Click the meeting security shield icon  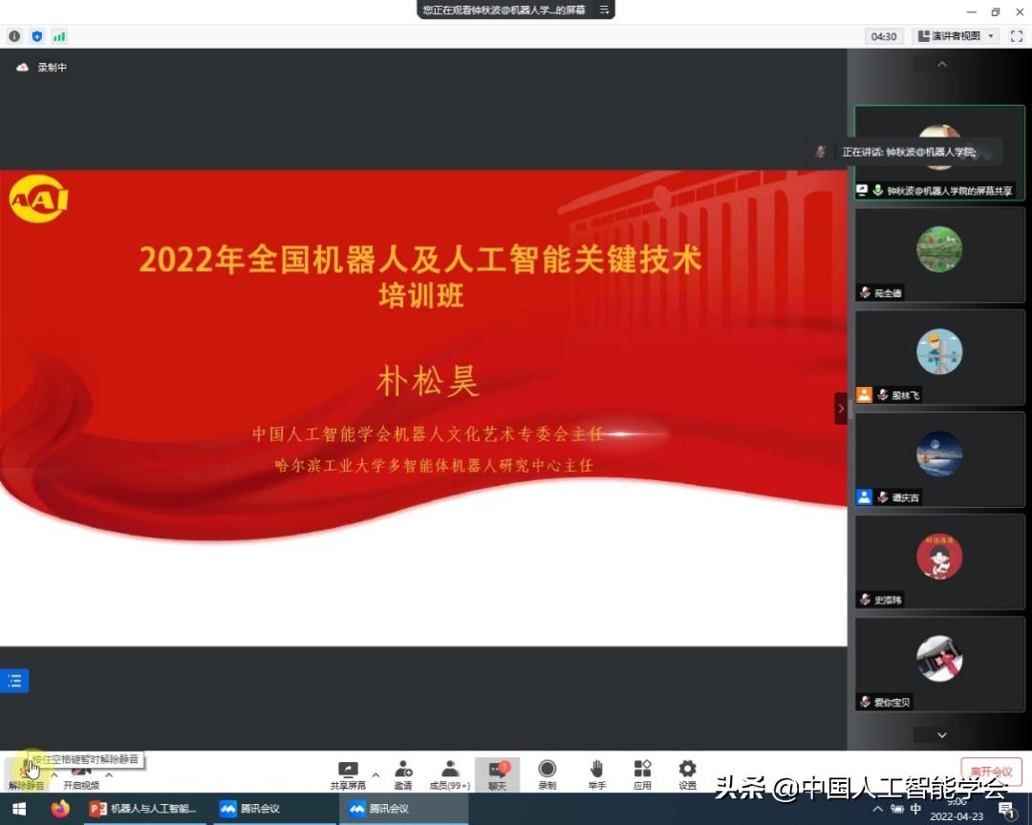(x=37, y=35)
